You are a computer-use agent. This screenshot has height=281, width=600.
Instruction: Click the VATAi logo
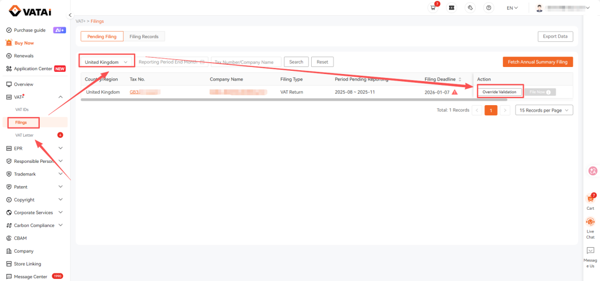[30, 11]
